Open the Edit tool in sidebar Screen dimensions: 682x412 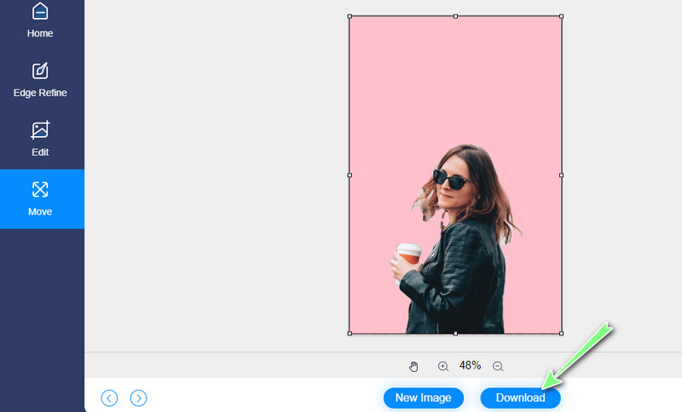point(40,140)
